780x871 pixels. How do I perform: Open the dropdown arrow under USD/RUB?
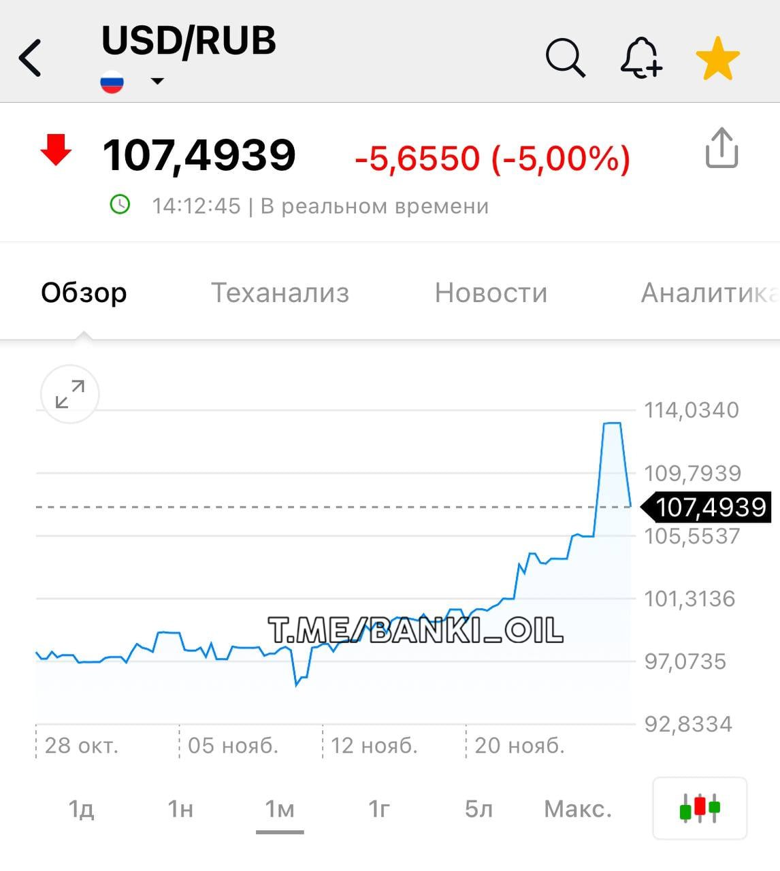tap(157, 81)
